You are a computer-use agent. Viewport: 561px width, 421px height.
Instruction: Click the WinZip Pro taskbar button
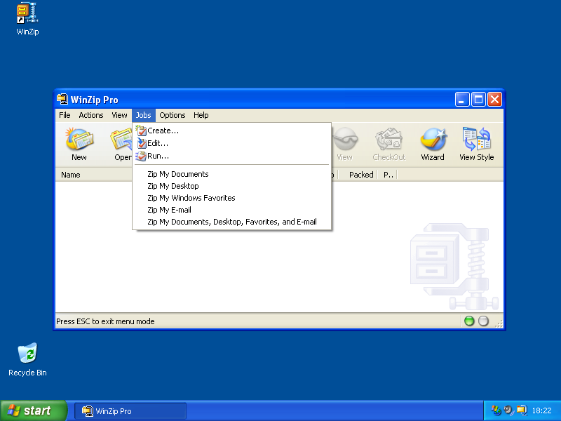pos(130,411)
